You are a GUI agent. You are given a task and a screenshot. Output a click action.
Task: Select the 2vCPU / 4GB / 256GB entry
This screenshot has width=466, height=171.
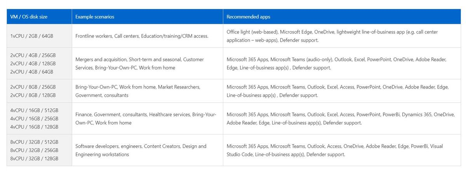tap(33, 55)
